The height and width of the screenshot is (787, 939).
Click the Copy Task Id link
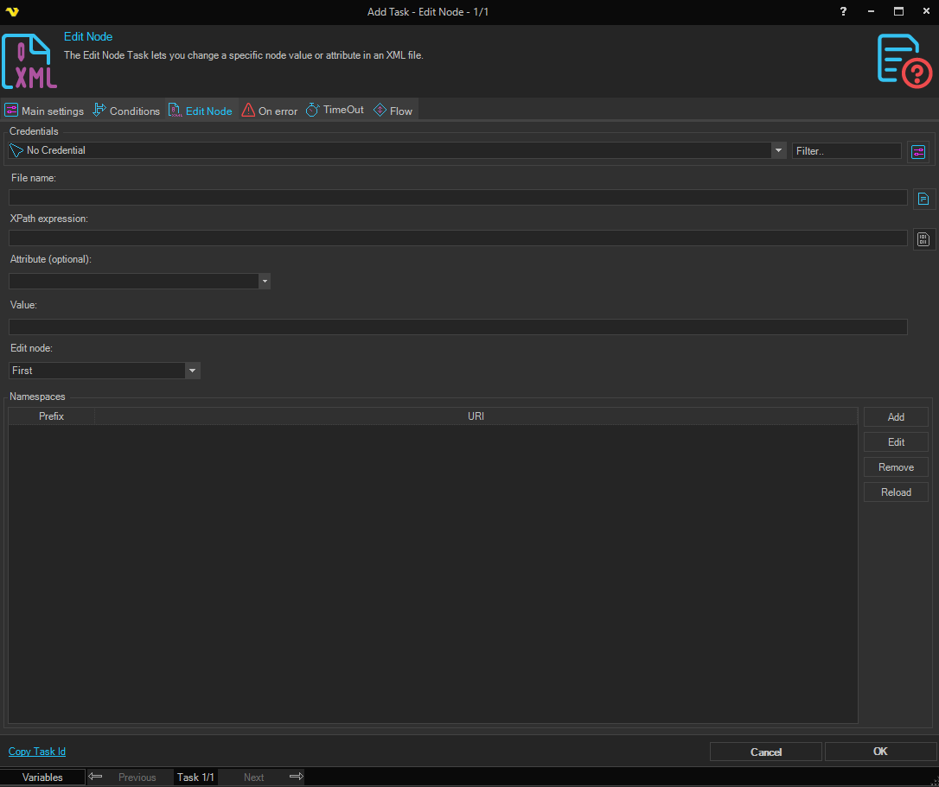tap(37, 752)
